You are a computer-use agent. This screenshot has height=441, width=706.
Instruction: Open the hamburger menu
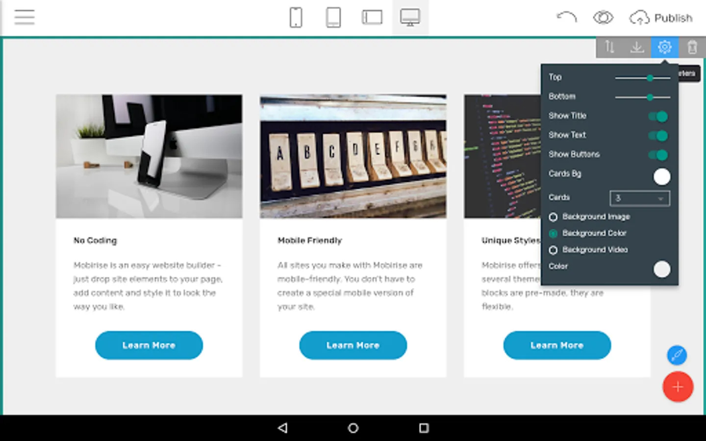pos(25,17)
